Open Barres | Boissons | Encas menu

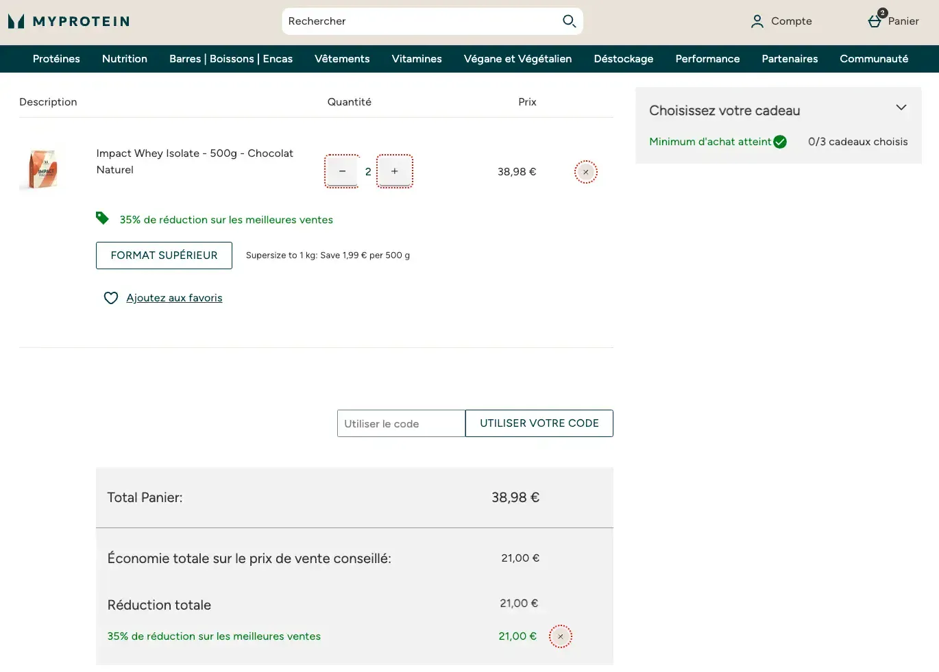click(x=231, y=59)
